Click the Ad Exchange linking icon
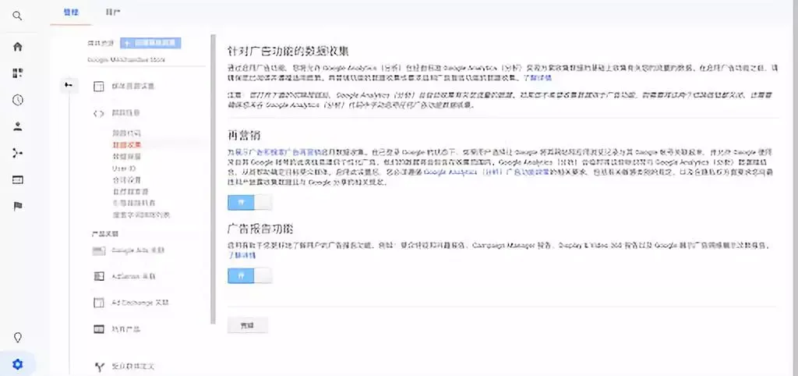 point(99,303)
